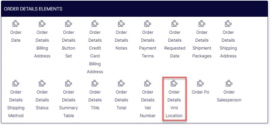Click the Order Details Shipping Address icon
Image resolution: width=270 pixels, height=125 pixels.
[x=228, y=24]
